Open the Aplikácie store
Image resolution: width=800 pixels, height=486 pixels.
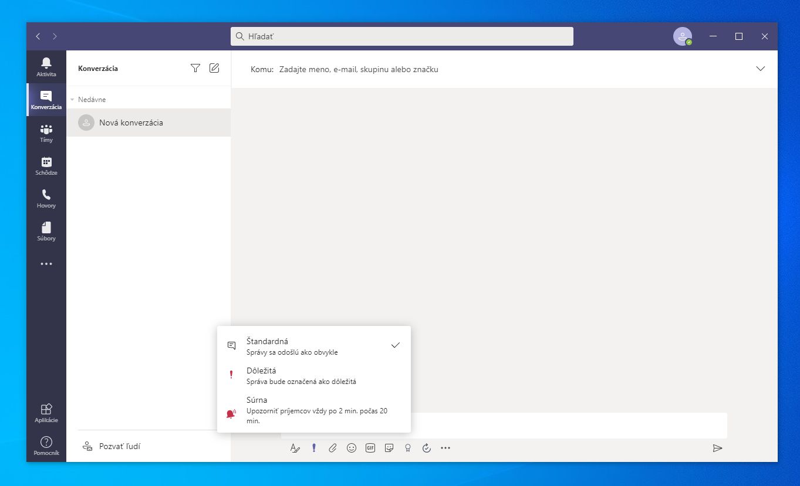(46, 413)
